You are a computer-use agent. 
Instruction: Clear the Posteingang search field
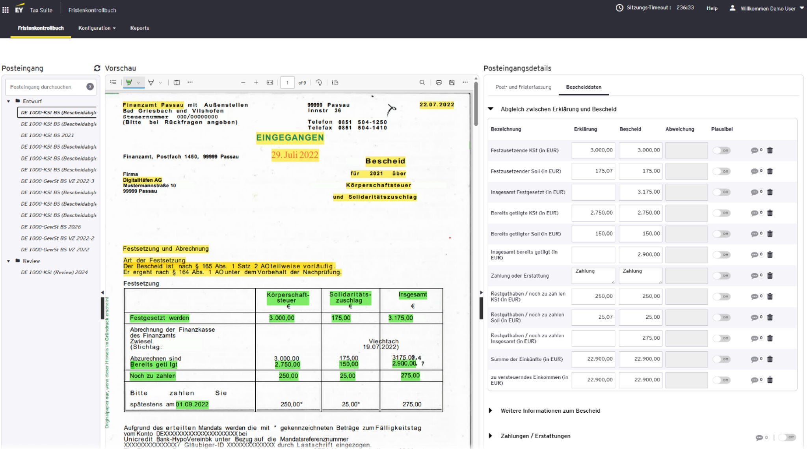90,87
